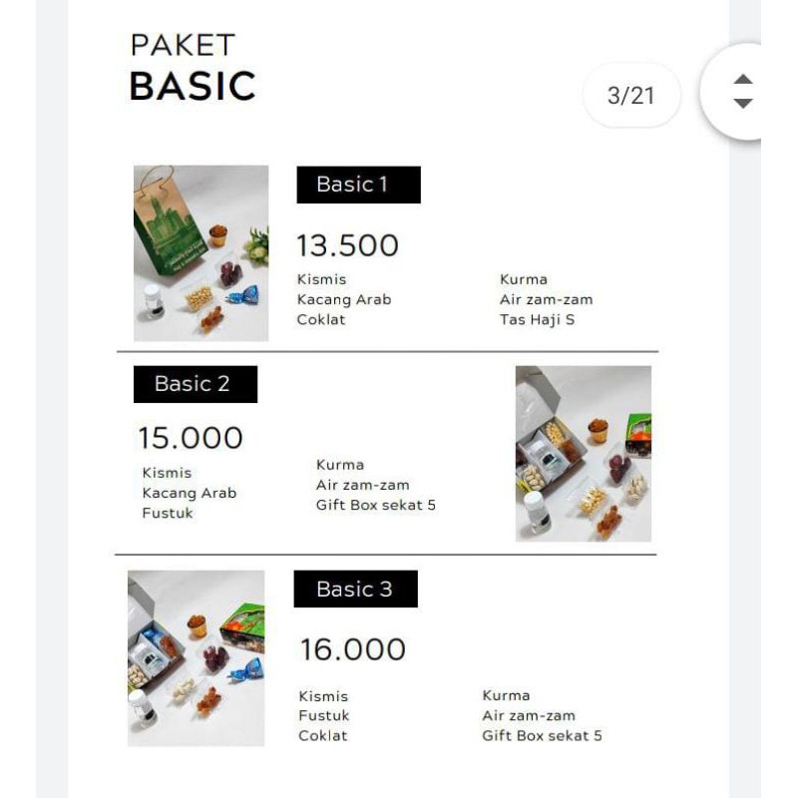The height and width of the screenshot is (798, 798).
Task: Select the Basic 3 label
Action: (x=355, y=590)
